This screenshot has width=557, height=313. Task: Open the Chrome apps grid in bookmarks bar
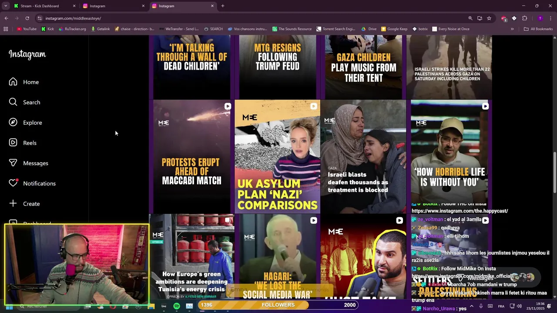tap(6, 29)
